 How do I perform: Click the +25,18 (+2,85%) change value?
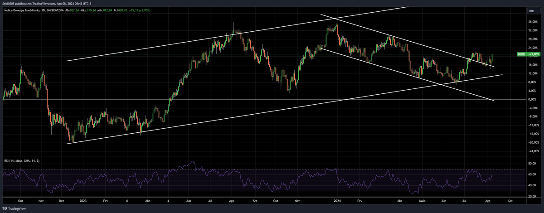139,10
